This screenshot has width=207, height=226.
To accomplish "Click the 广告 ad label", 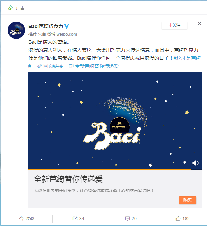I will click(20, 8).
